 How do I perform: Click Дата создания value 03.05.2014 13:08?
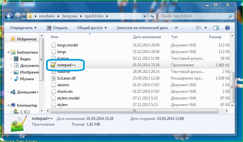170,119
